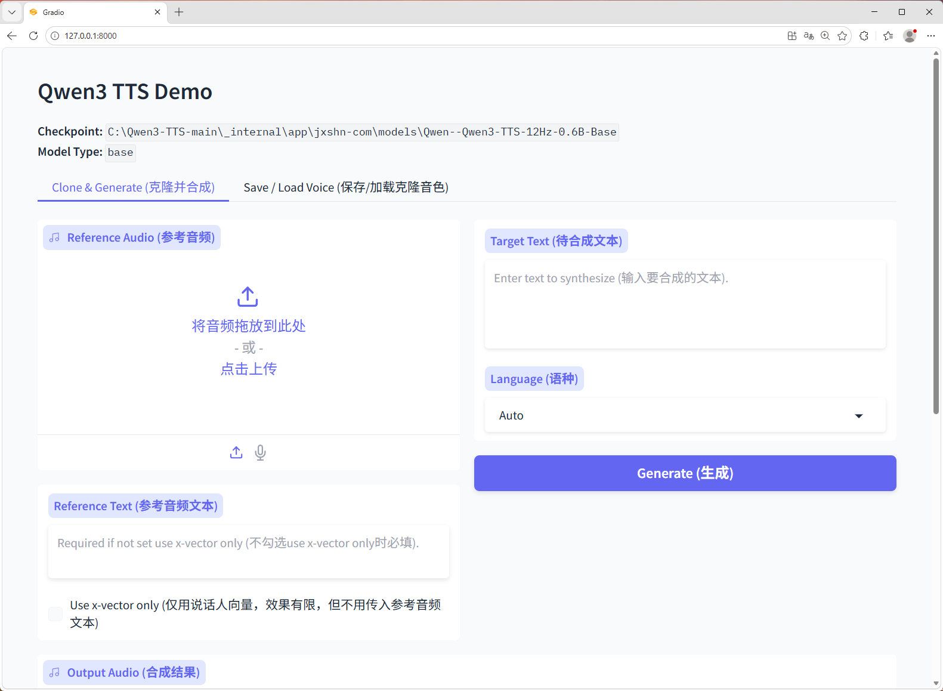Click the music note icon in Reference Audio label
Screen dimensions: 943x691
click(x=55, y=237)
